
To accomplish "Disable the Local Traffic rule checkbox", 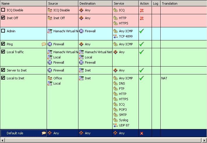I will point(3,52).
